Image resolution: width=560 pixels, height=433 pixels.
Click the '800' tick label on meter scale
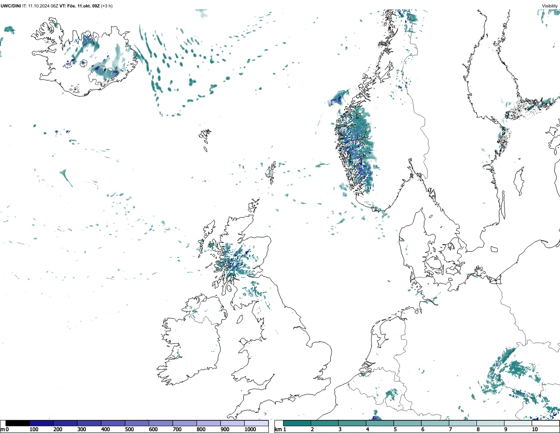click(x=201, y=430)
